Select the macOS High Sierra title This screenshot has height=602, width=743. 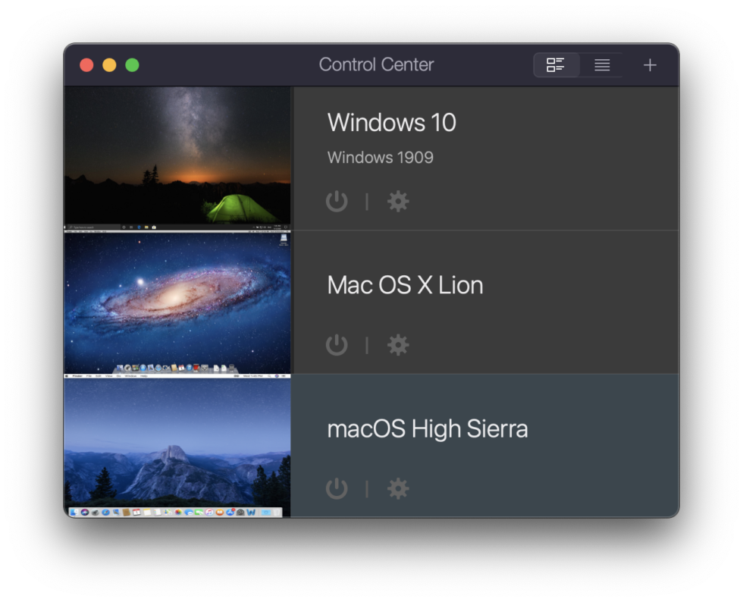click(x=427, y=429)
